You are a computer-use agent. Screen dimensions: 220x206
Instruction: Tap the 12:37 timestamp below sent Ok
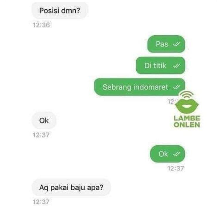tap(175, 168)
